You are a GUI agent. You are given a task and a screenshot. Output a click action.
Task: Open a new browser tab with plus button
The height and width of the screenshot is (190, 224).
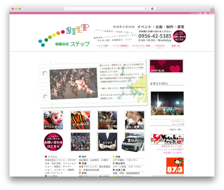(x=212, y=10)
